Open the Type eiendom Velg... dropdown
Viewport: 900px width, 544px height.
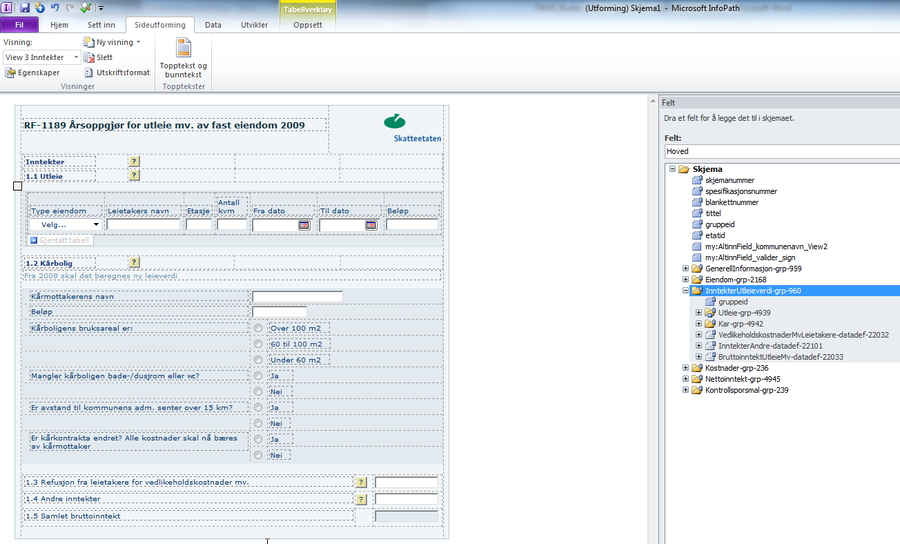tap(66, 224)
